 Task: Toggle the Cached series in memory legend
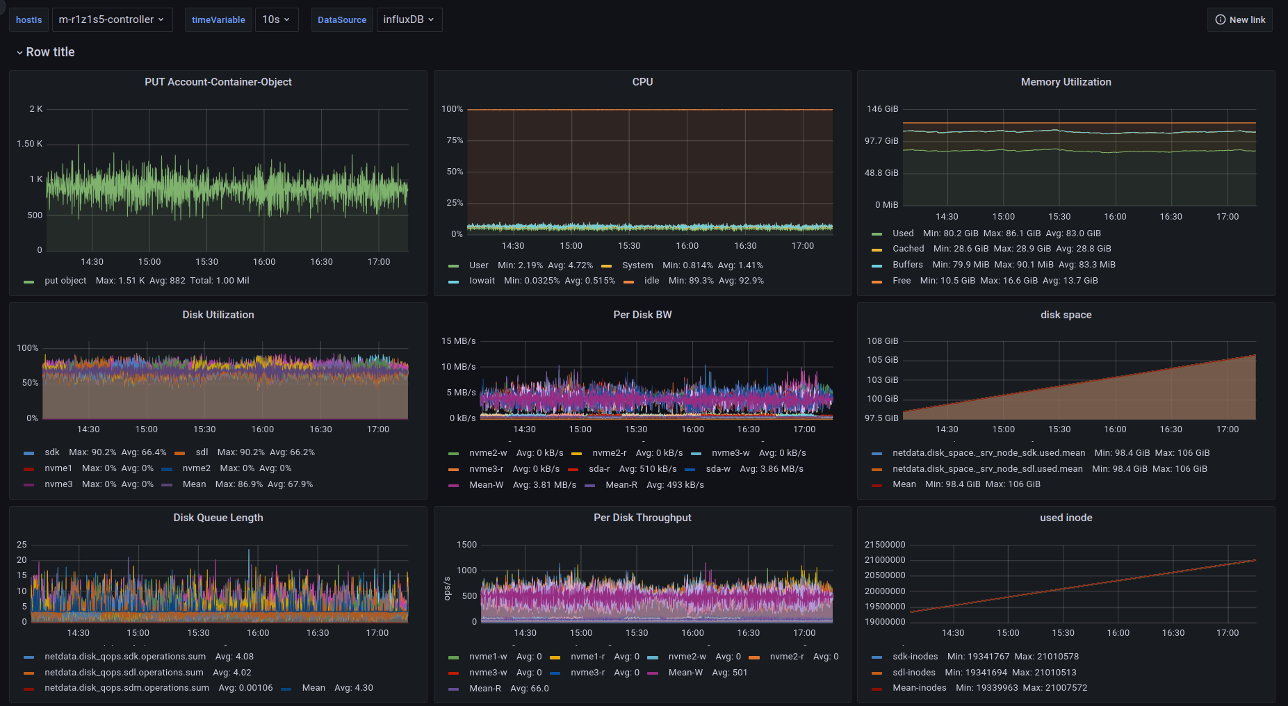pos(908,249)
